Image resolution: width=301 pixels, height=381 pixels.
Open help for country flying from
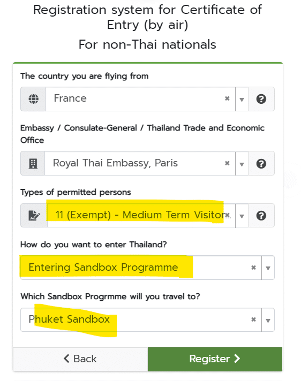pos(261,99)
